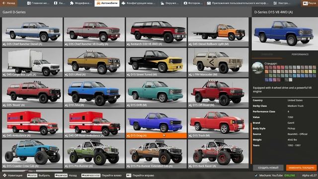Click the Пауза button
Screen dimensions: 318x179
pos(310,3)
